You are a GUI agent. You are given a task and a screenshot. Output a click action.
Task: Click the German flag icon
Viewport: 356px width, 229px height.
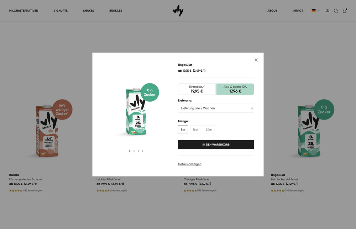pyautogui.click(x=314, y=11)
